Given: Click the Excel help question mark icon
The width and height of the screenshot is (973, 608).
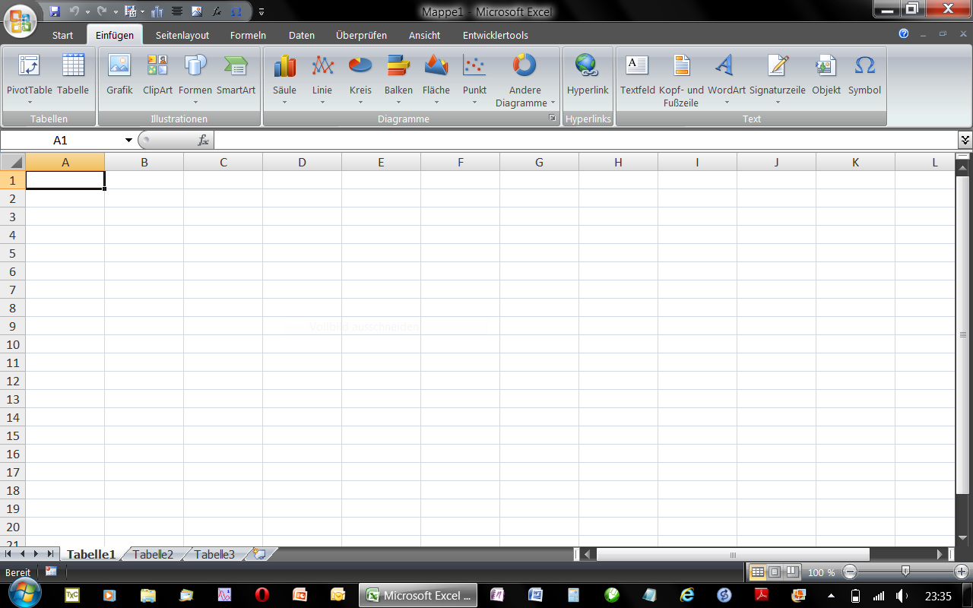Looking at the screenshot, I should [904, 33].
